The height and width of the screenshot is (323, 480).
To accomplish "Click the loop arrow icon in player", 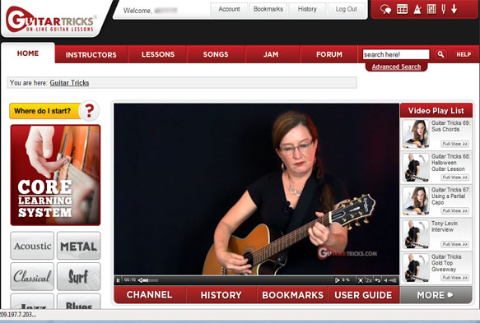I will [x=377, y=280].
